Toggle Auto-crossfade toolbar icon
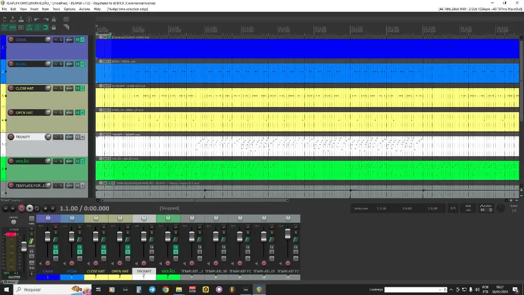 coord(5,28)
